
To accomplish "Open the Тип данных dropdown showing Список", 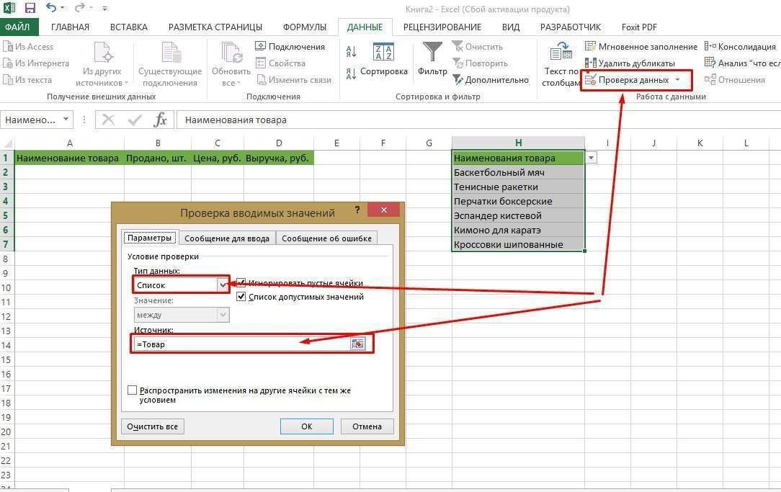I will point(223,285).
